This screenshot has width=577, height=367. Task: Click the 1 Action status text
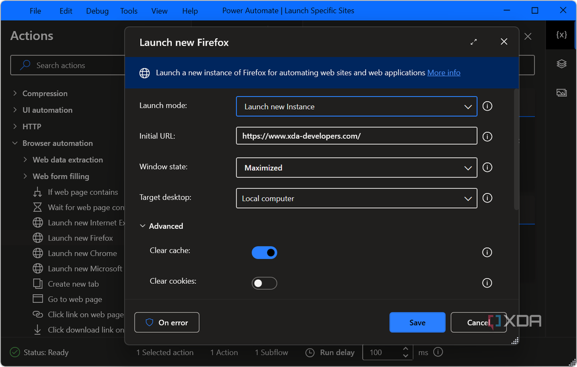tap(224, 352)
